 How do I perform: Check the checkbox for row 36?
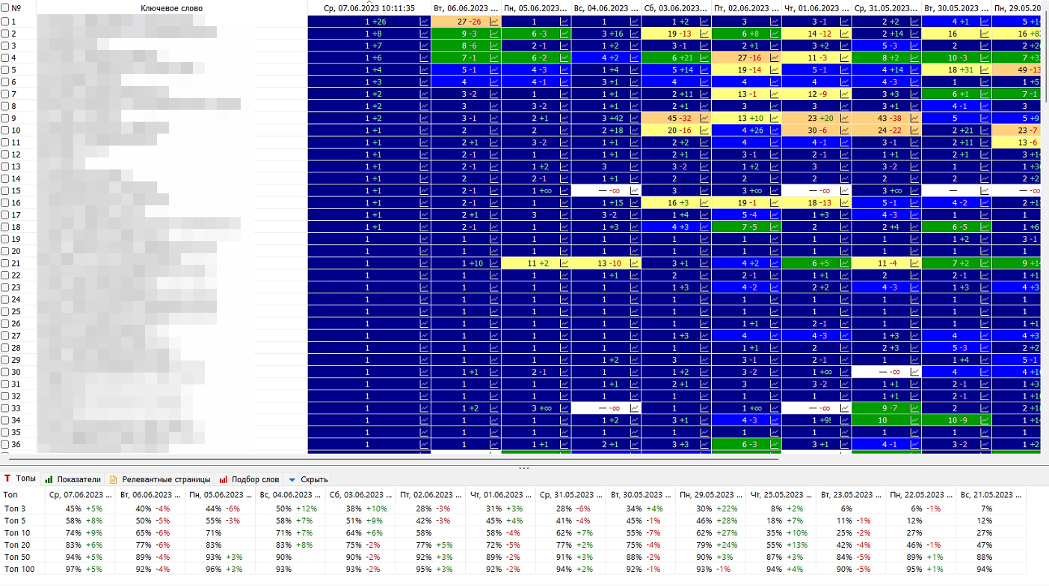(x=4, y=443)
